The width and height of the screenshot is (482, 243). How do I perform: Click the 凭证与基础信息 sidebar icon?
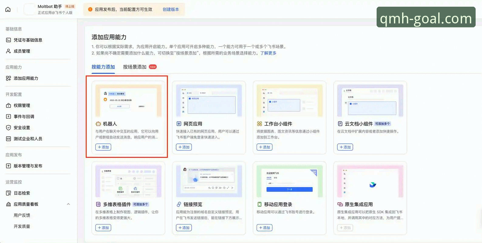(x=9, y=40)
